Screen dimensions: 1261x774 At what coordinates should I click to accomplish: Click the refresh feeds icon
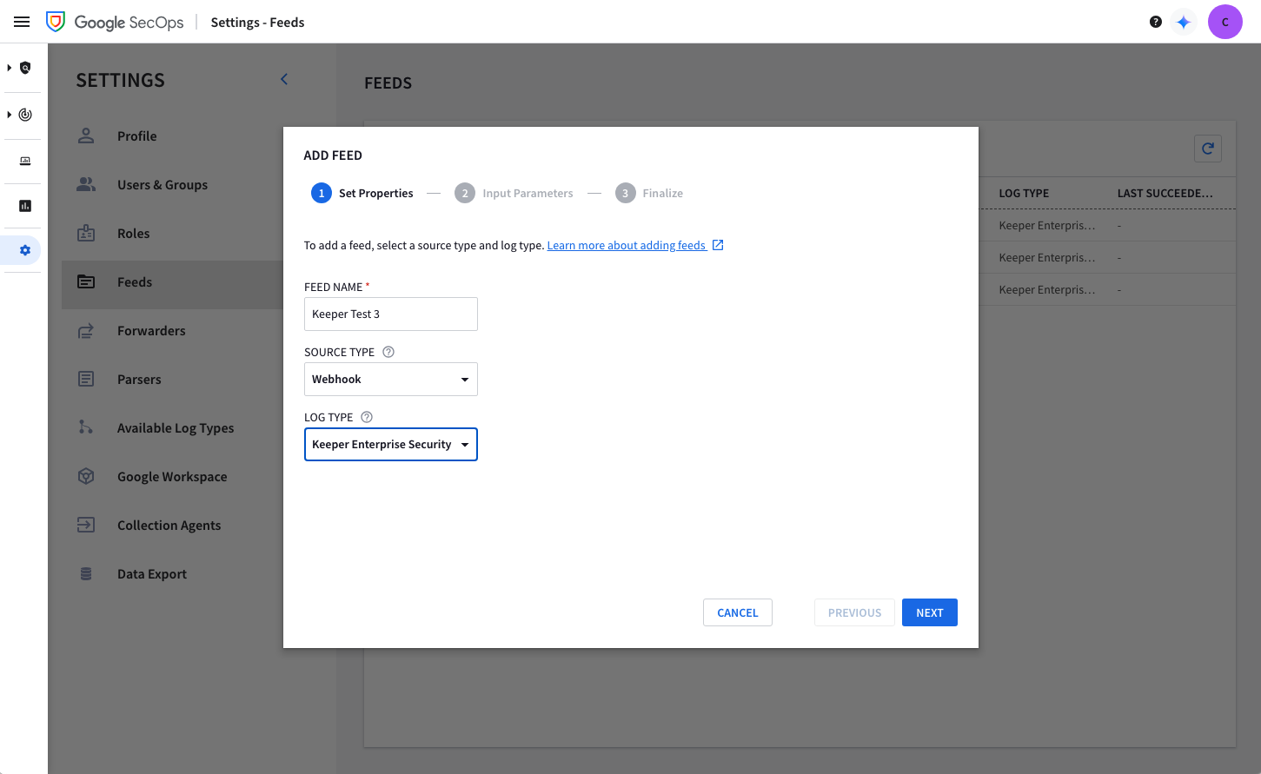click(x=1207, y=149)
